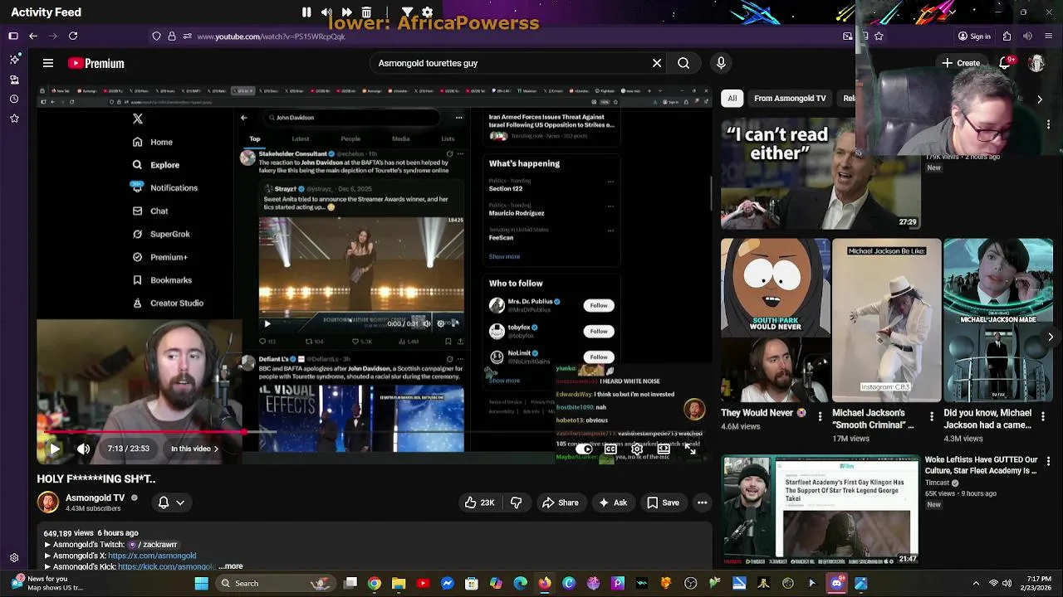The width and height of the screenshot is (1063, 597).
Task: Mute alerts in the Activity Feed bar
Action: [326, 12]
